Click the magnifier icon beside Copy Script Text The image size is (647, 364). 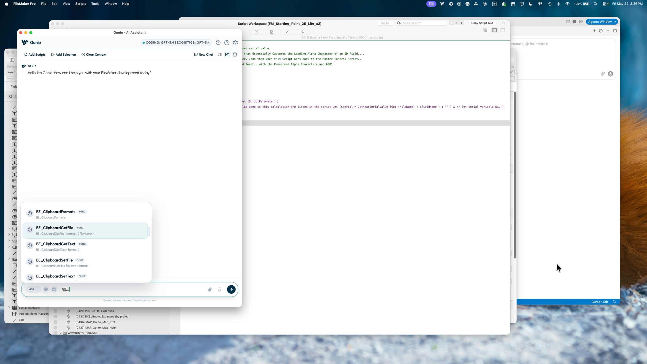coord(503,23)
